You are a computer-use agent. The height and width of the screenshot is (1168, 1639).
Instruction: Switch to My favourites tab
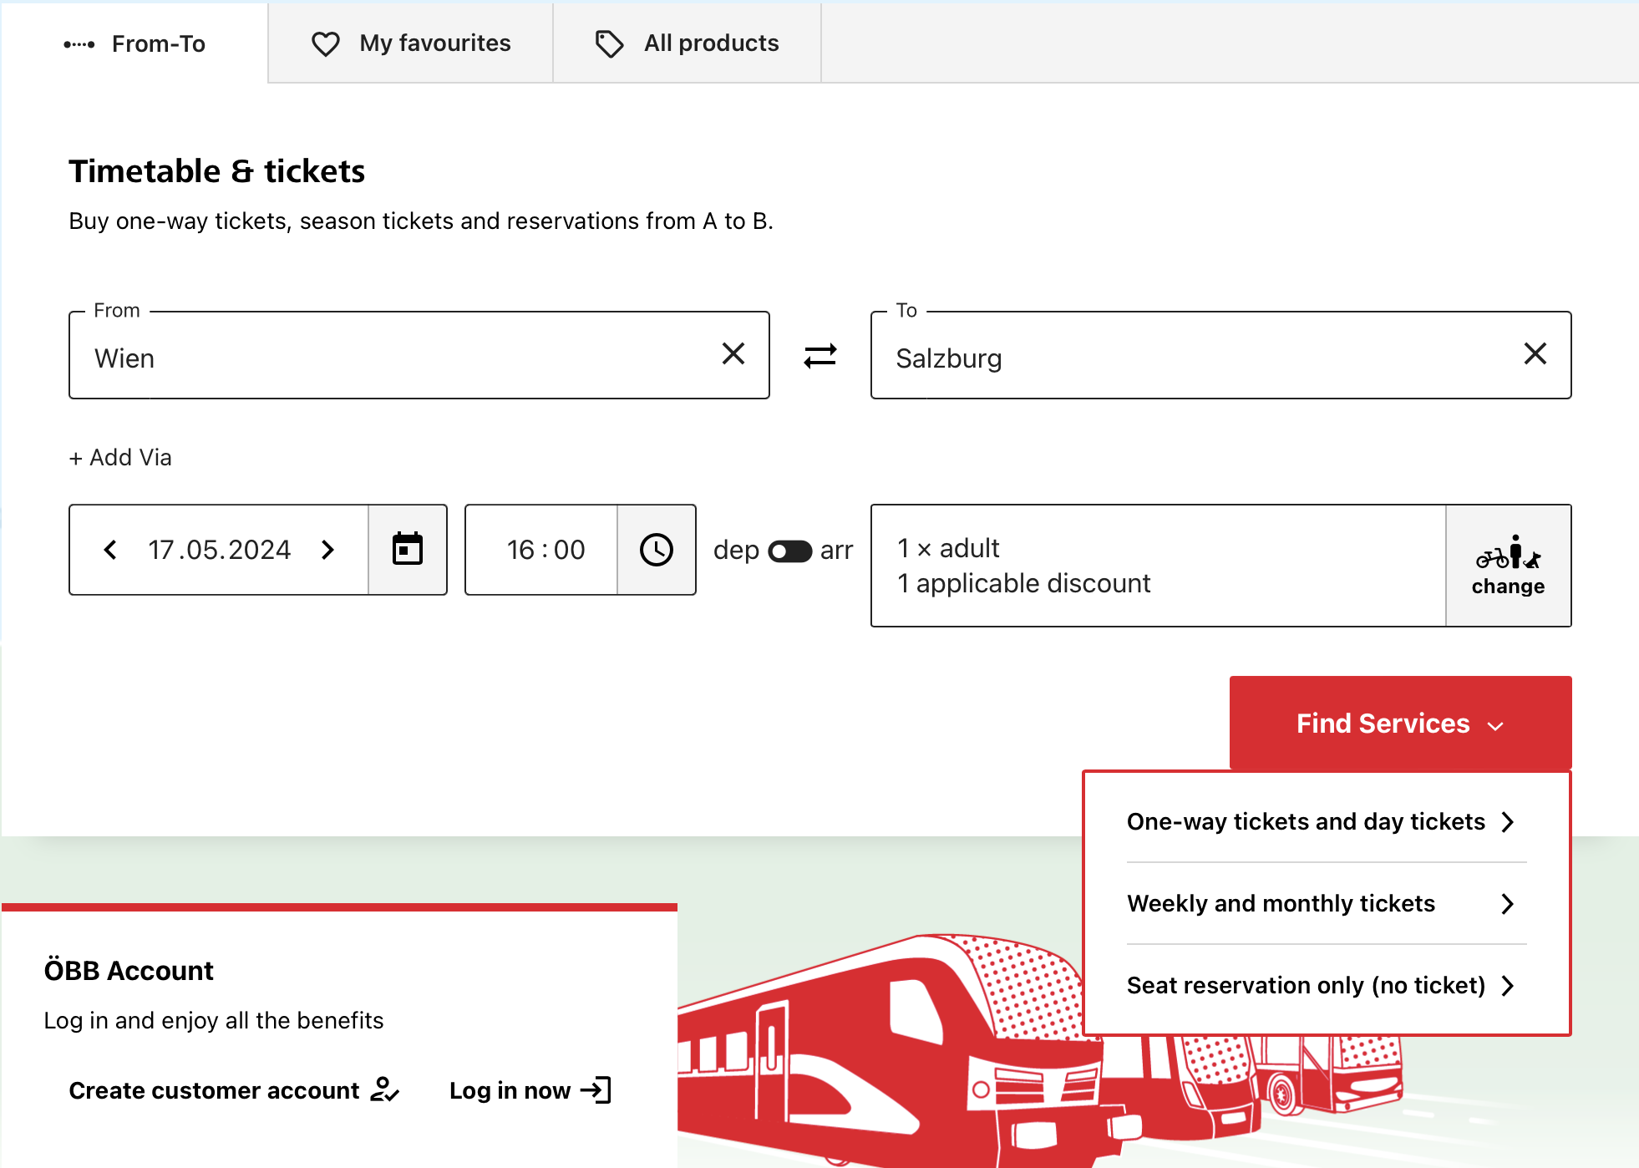411,43
